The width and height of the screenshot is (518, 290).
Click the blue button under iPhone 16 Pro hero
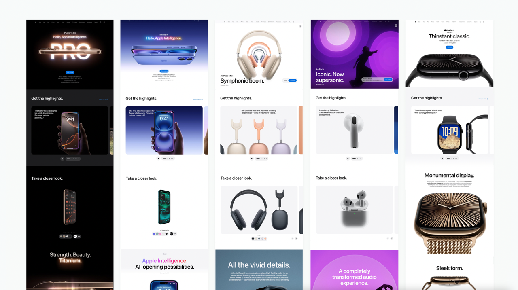pos(70,72)
